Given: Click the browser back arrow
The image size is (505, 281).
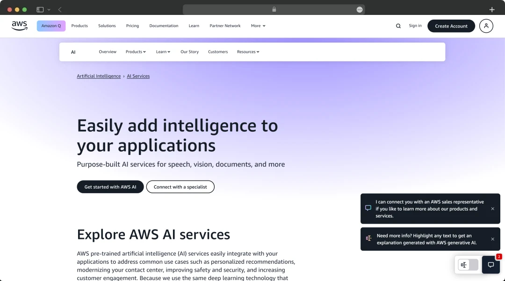Looking at the screenshot, I should (59, 9).
